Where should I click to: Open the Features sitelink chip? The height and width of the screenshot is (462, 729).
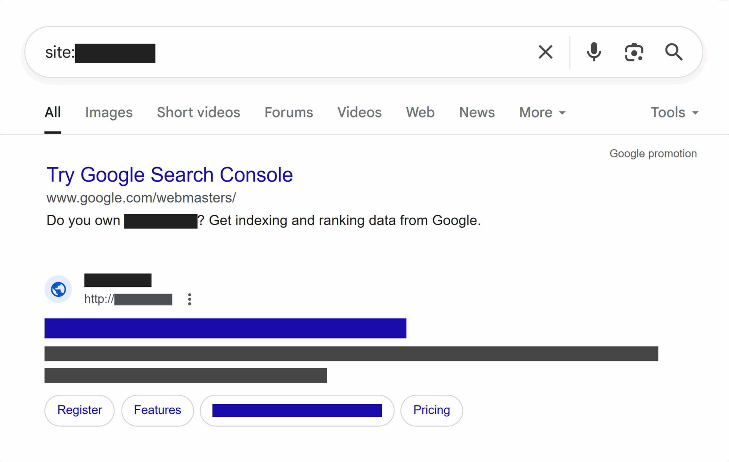158,410
